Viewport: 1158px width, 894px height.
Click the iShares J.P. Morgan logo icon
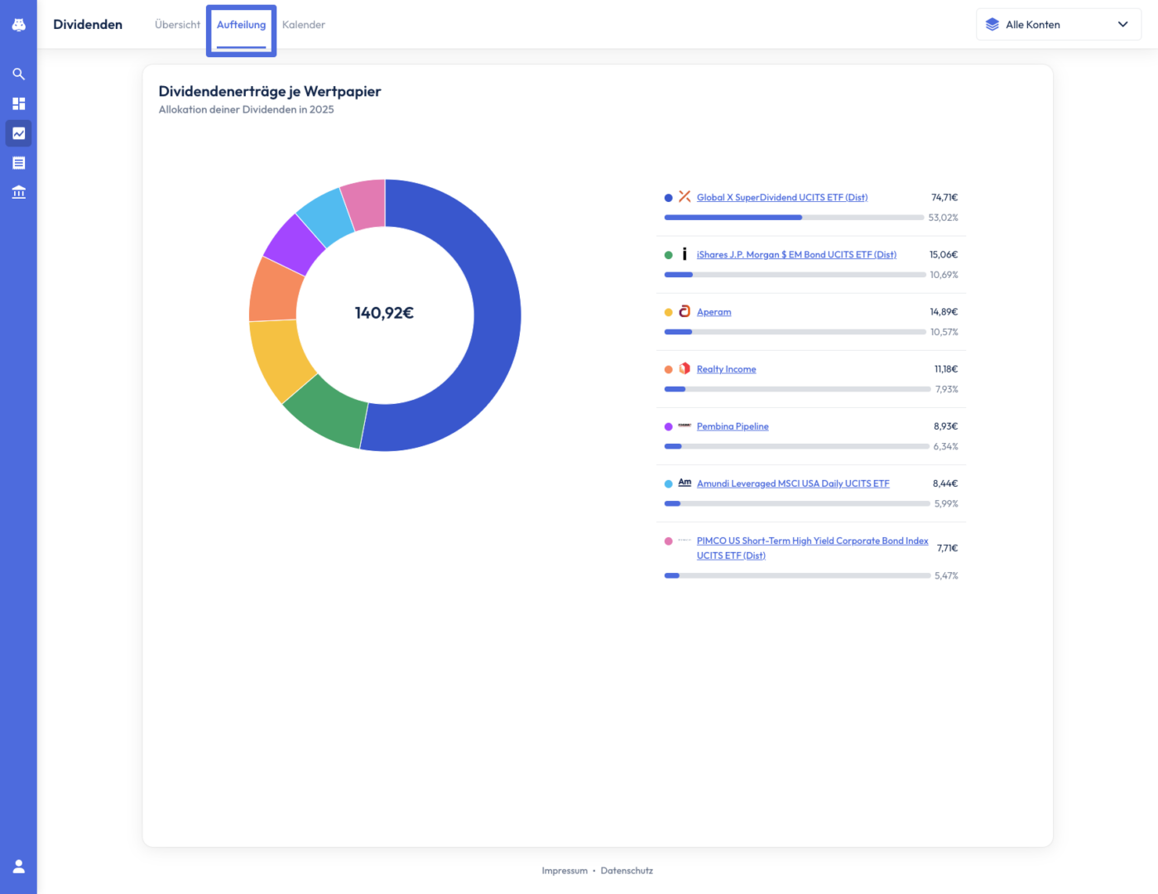coord(685,254)
